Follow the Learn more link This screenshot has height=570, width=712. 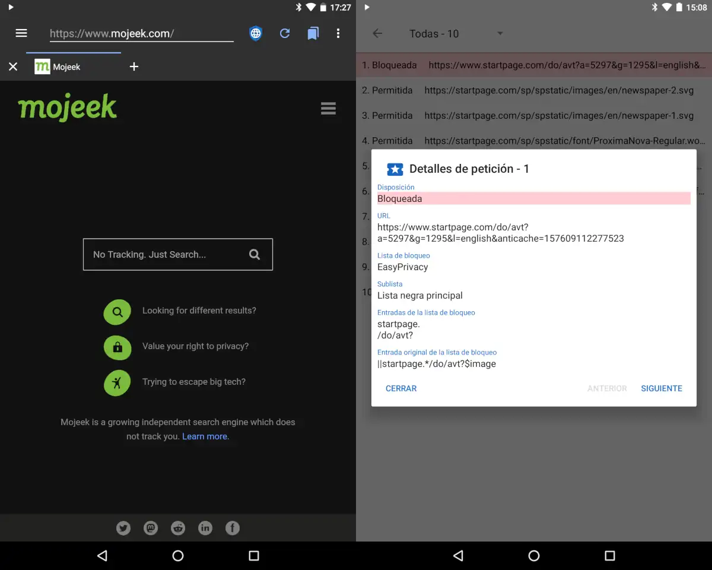pyautogui.click(x=205, y=436)
